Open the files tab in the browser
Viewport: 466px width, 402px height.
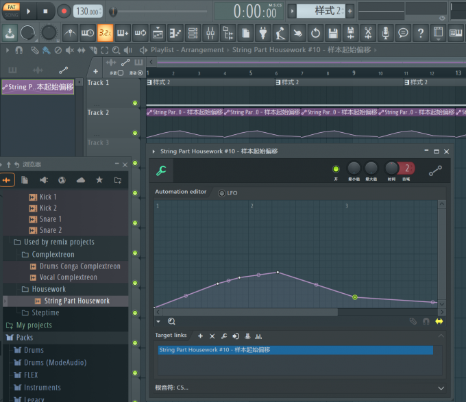click(x=25, y=180)
